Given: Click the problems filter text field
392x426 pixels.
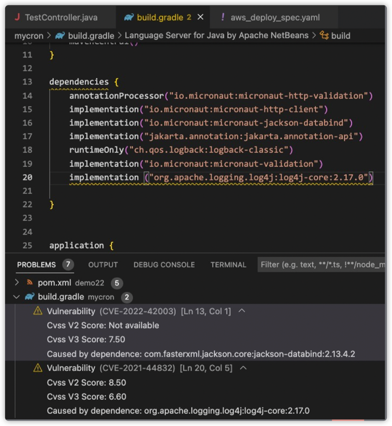Looking at the screenshot, I should pyautogui.click(x=323, y=265).
